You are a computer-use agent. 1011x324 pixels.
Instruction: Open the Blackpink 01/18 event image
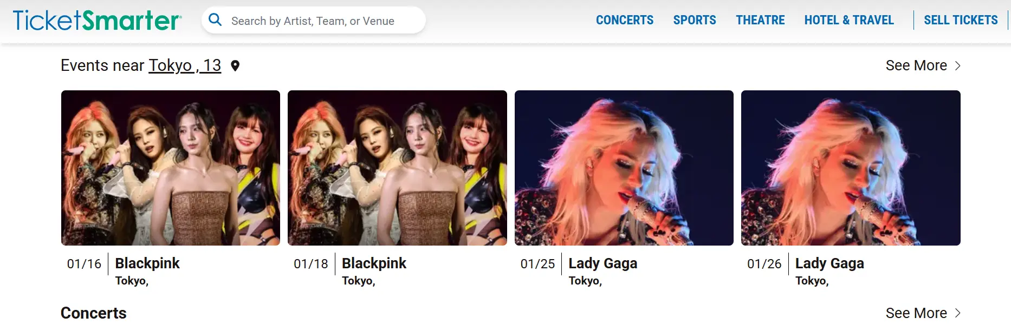[x=397, y=168]
